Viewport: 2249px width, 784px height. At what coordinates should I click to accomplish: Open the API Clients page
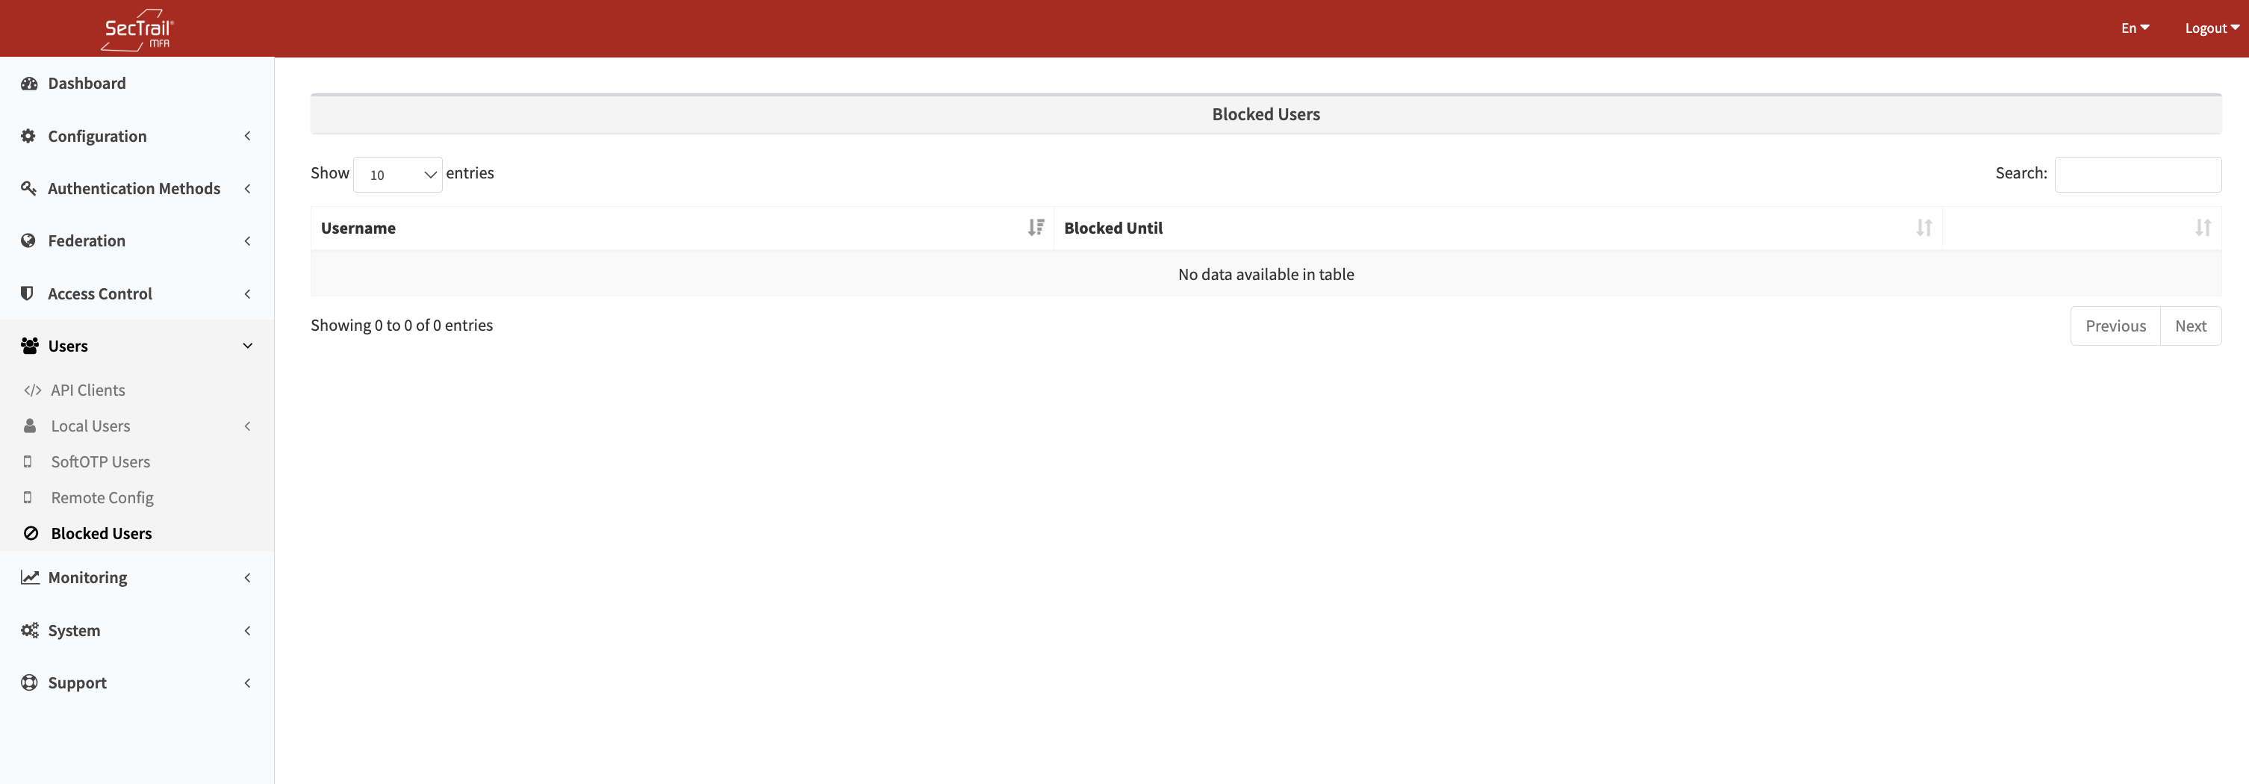[87, 391]
